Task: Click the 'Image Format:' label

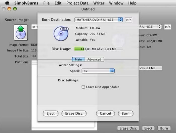Action: pyautogui.click(x=19, y=45)
